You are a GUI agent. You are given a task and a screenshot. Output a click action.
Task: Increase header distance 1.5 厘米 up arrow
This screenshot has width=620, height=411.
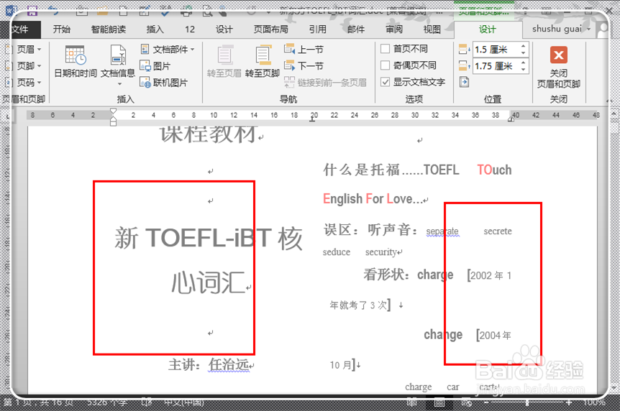(x=523, y=46)
